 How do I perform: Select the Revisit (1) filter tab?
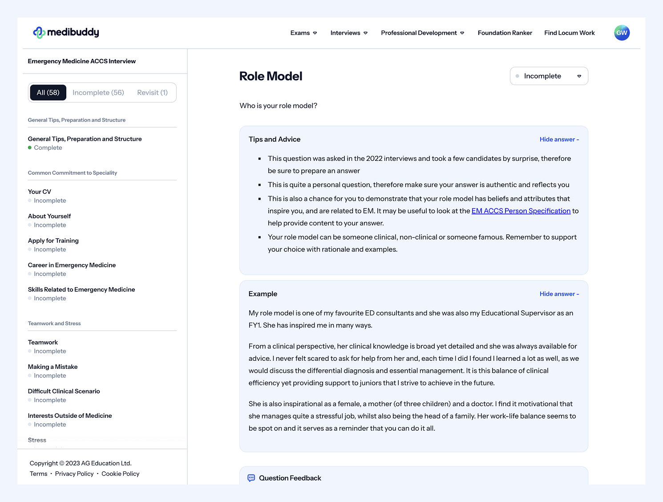(153, 93)
